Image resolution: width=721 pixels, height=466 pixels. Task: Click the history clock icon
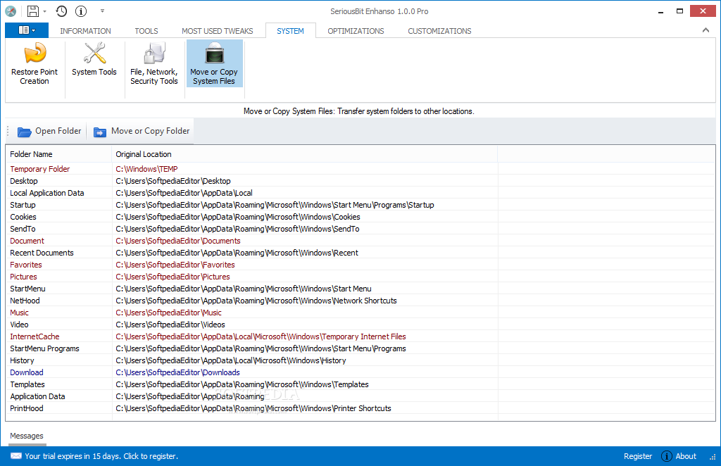(x=61, y=11)
